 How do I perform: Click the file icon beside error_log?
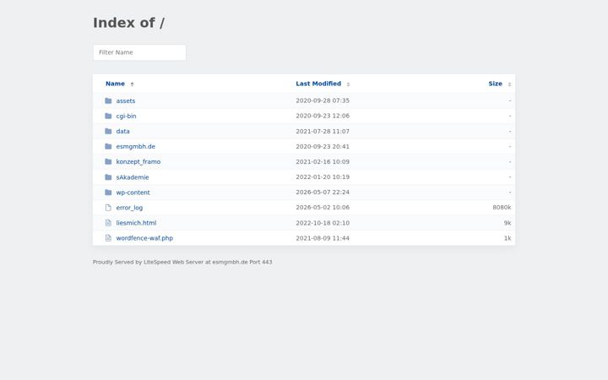[x=108, y=208]
